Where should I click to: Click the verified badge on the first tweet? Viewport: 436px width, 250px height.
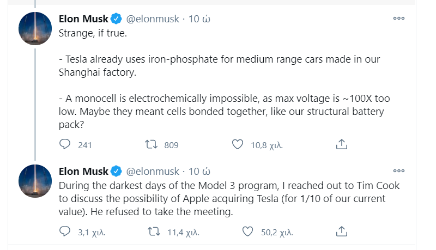pos(117,19)
